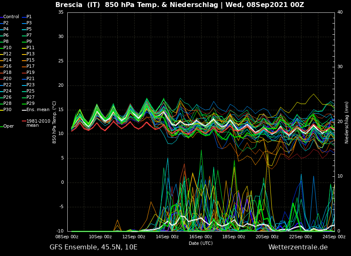Viewport: 351px width, 256px height.
Task: Click the 5 temperature axis value
Action: pyautogui.click(x=62, y=158)
